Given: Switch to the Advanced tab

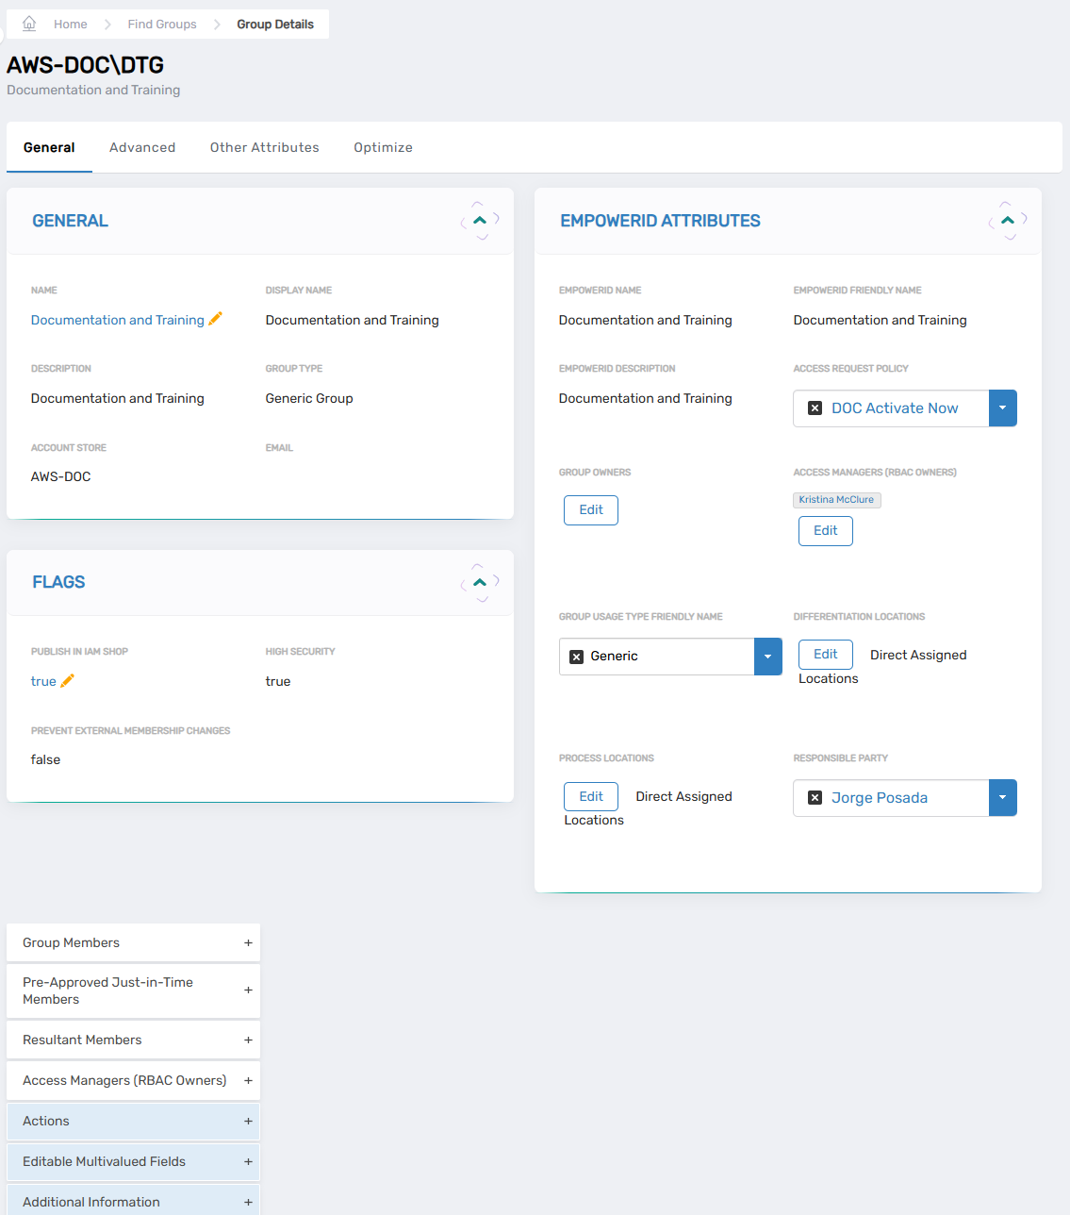Looking at the screenshot, I should point(142,147).
